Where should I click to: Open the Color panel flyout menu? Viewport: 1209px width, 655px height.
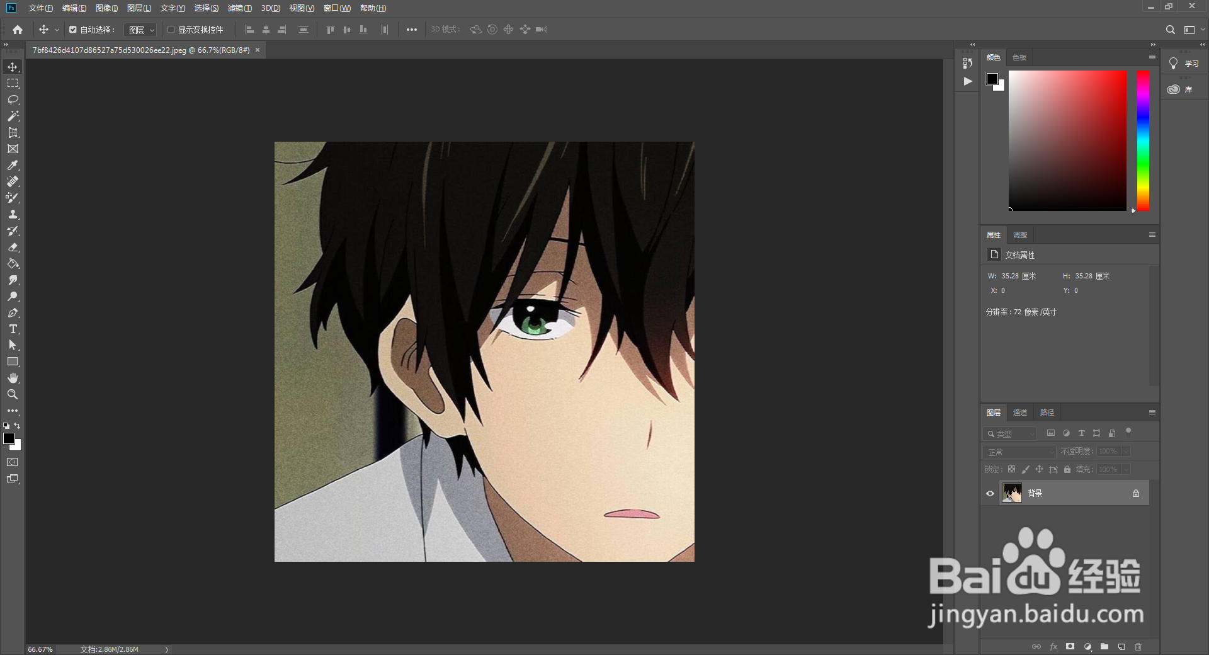1152,57
